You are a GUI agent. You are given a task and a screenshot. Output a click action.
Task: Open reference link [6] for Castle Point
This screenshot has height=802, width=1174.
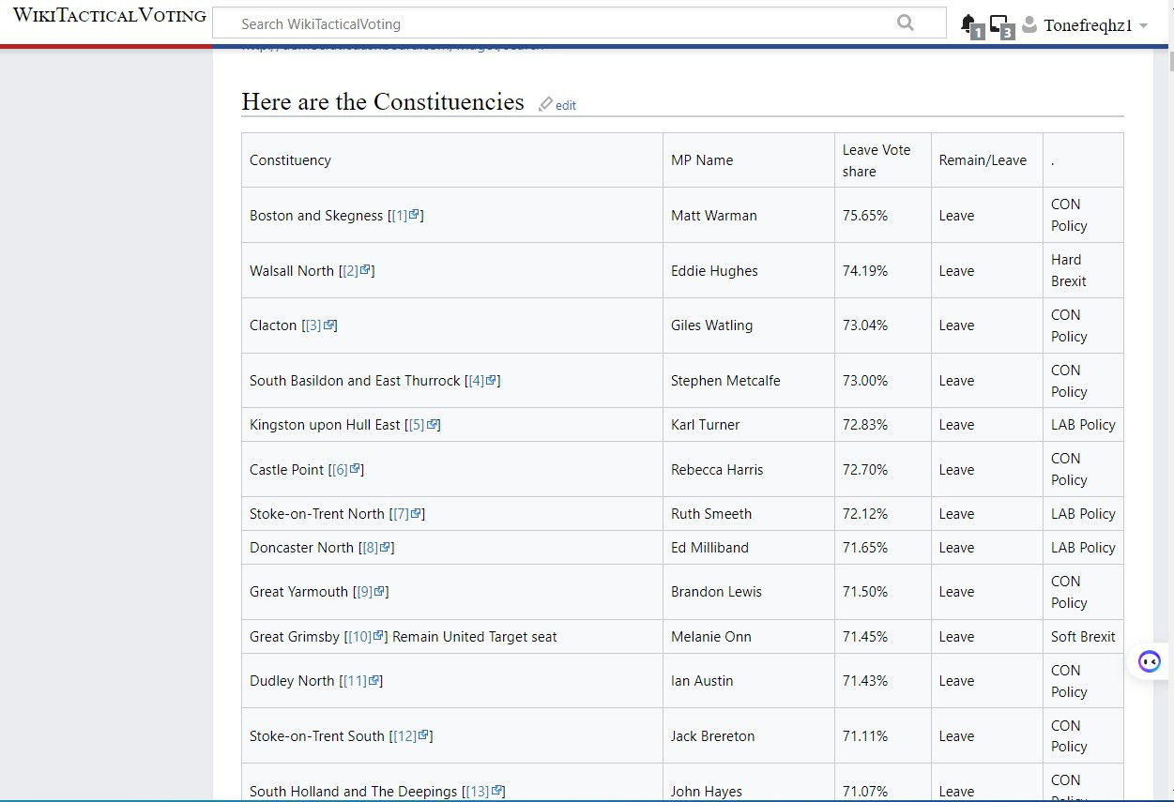click(x=346, y=470)
